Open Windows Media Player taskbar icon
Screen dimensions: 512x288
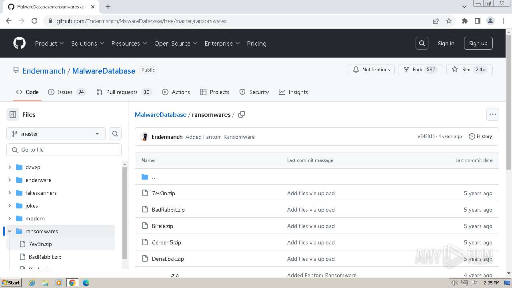(59, 283)
